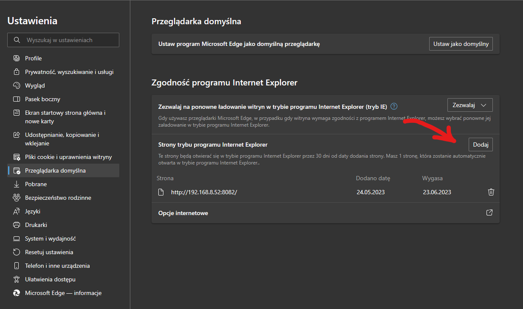Click the search magnifier icon in settings
Screen dimensions: 523x309
17,40
